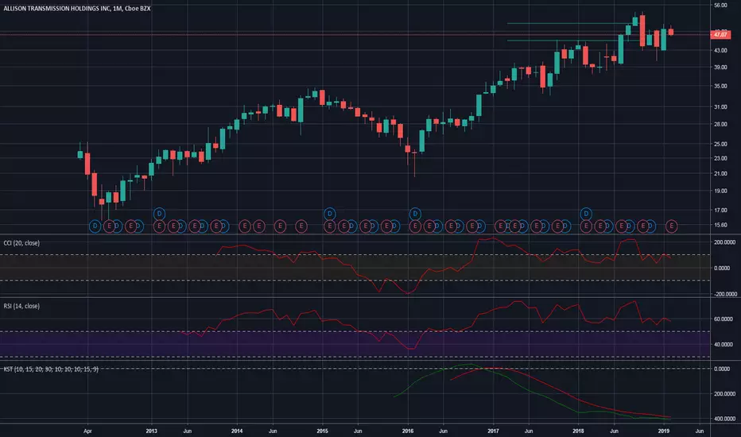741x437 pixels.
Task: Click the raised D dividend marker near 2016
Action: tap(415, 214)
